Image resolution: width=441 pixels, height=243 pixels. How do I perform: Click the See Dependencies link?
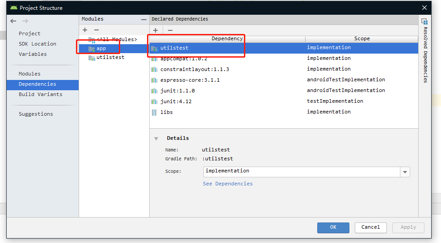pyautogui.click(x=228, y=184)
